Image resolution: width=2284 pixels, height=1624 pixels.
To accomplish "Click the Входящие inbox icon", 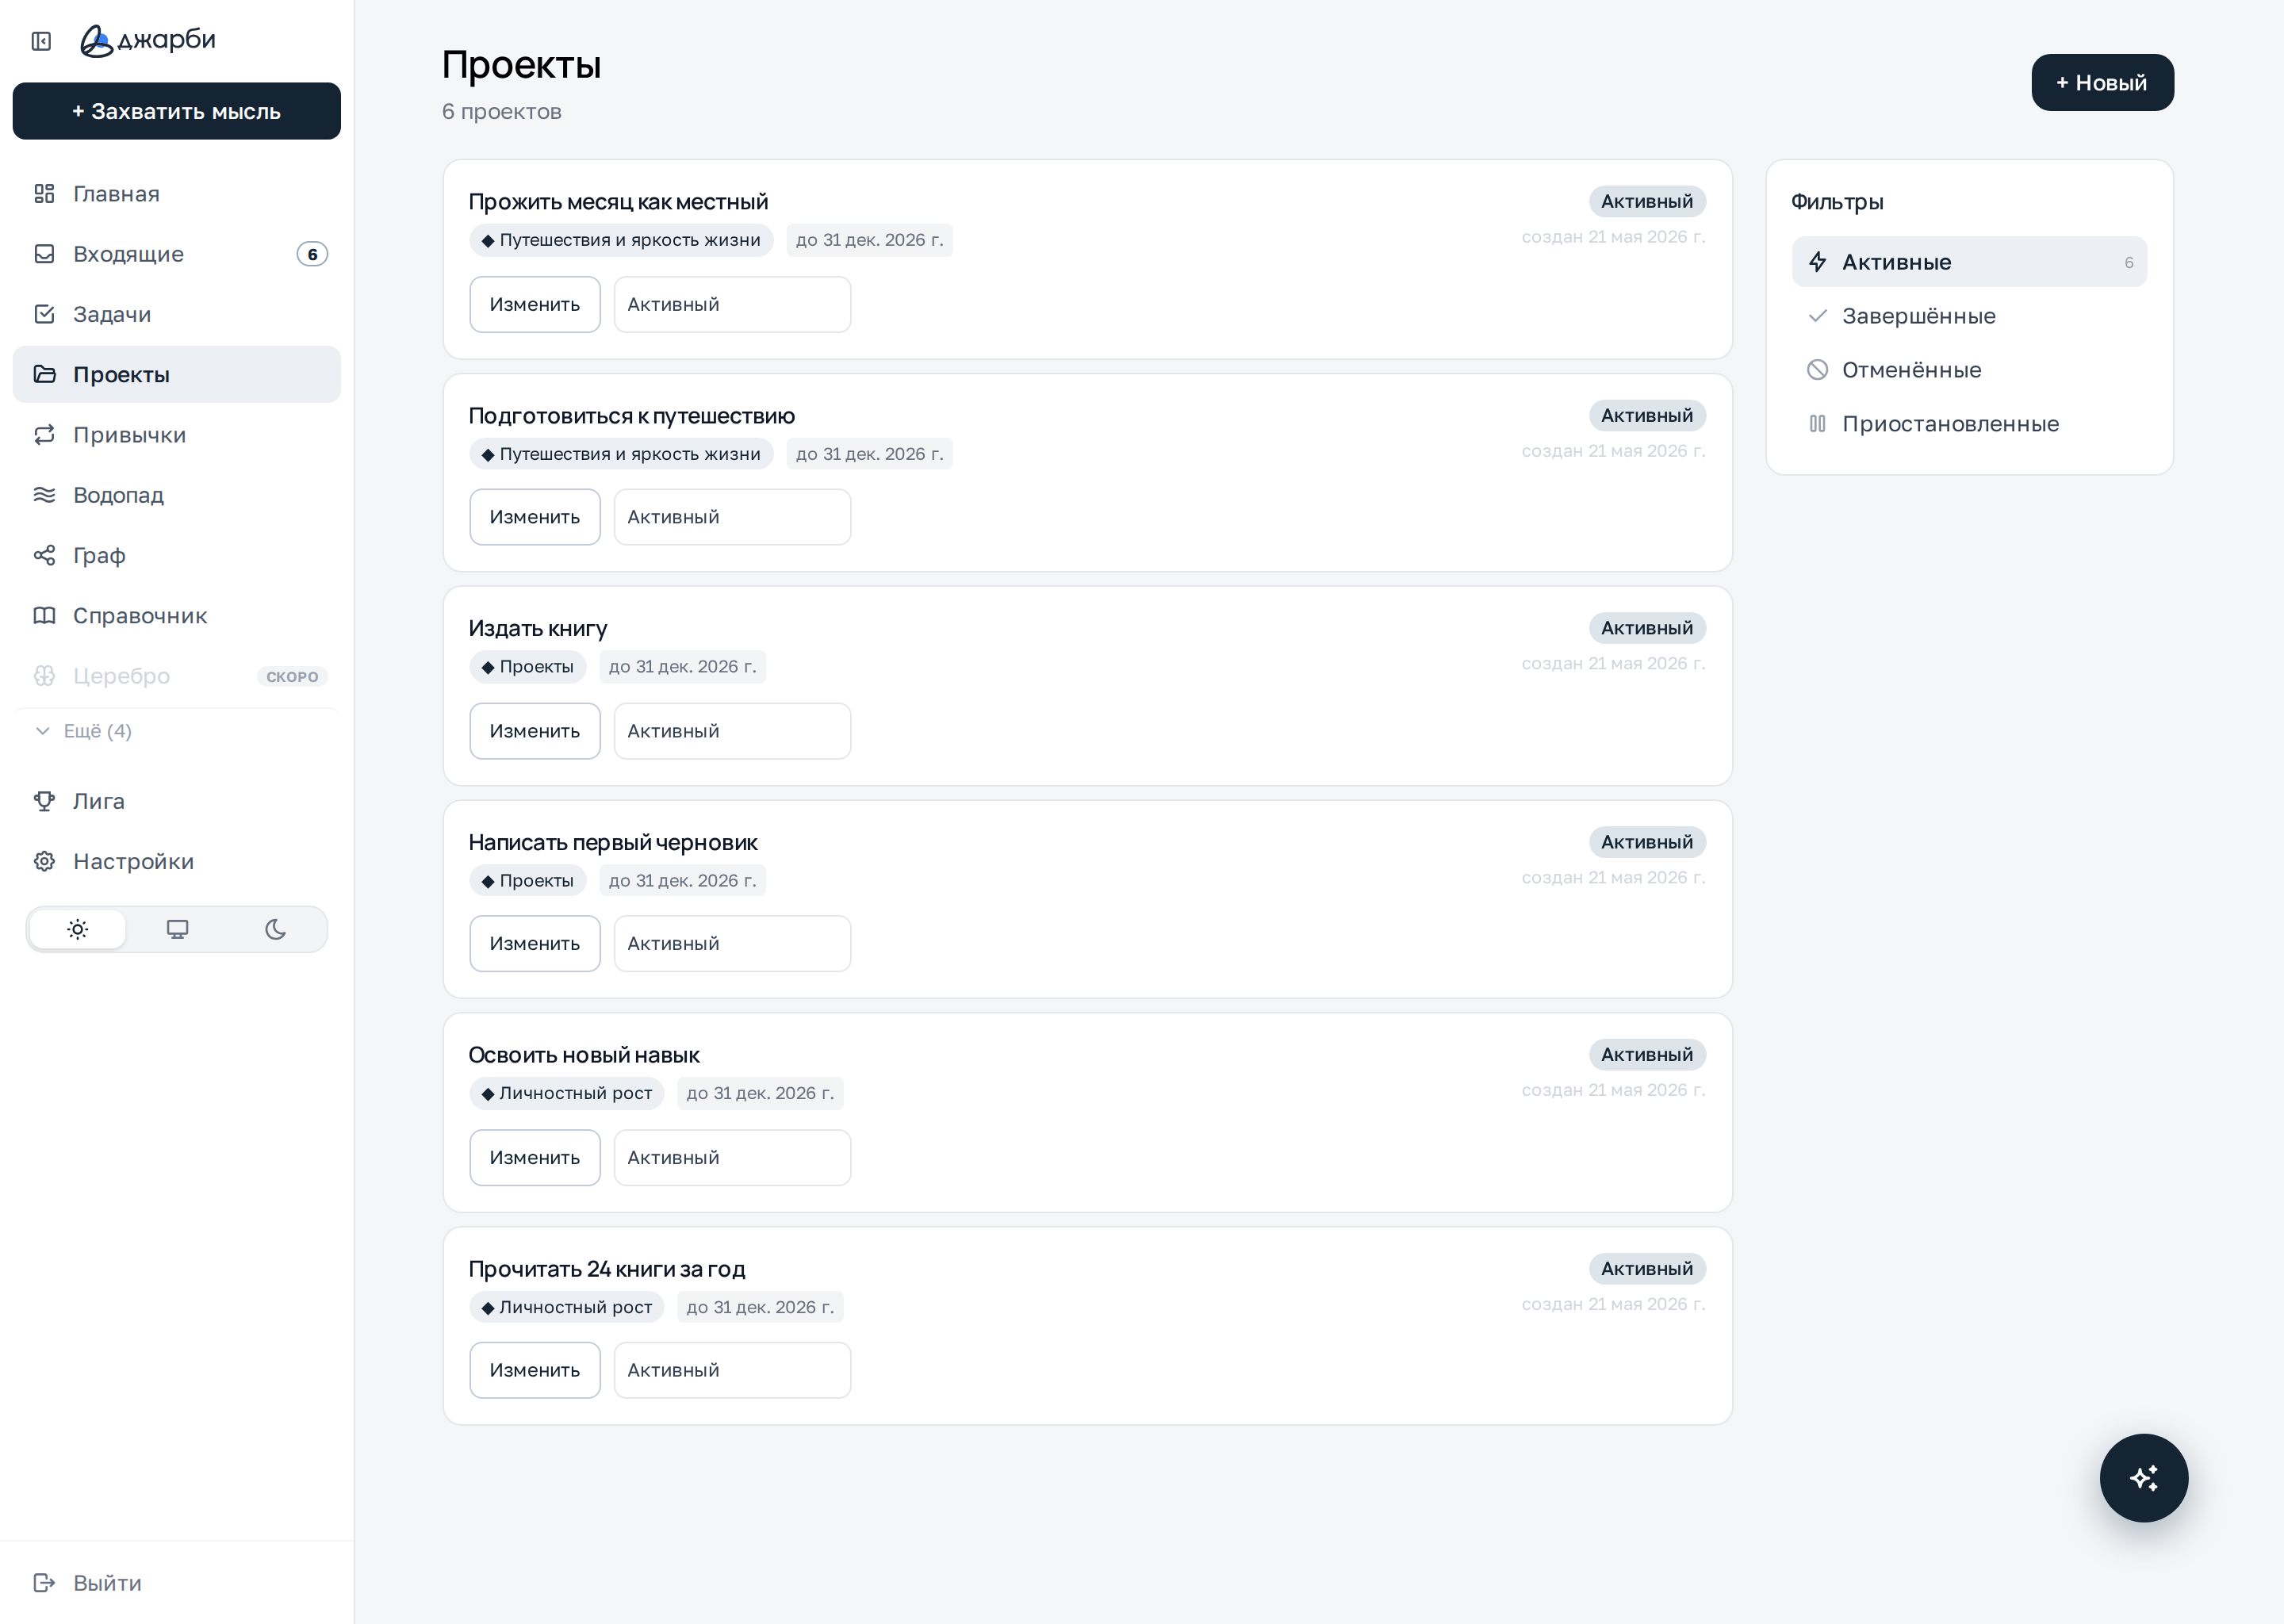I will click(x=44, y=254).
